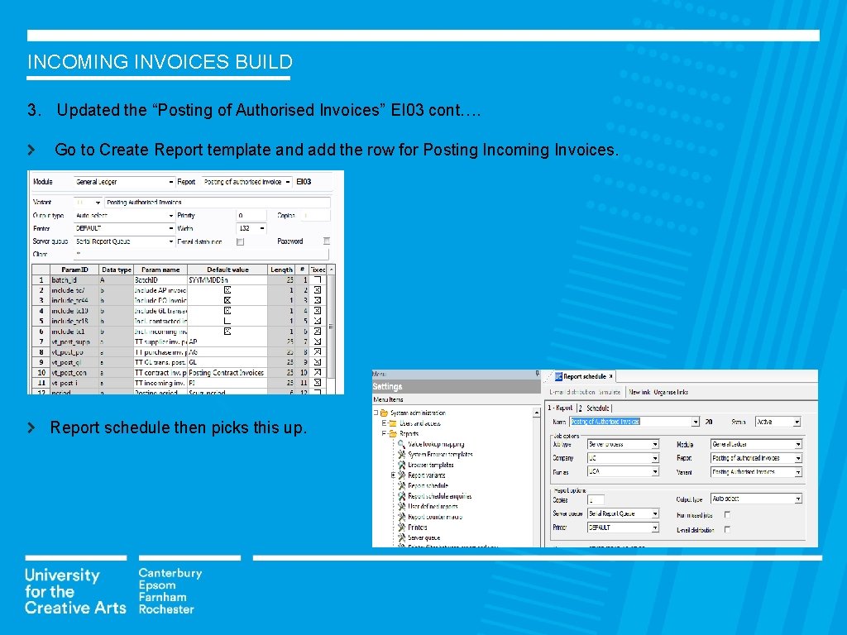Check the Password checkbox in the report form
This screenshot has height=635, width=847.
pyautogui.click(x=326, y=241)
